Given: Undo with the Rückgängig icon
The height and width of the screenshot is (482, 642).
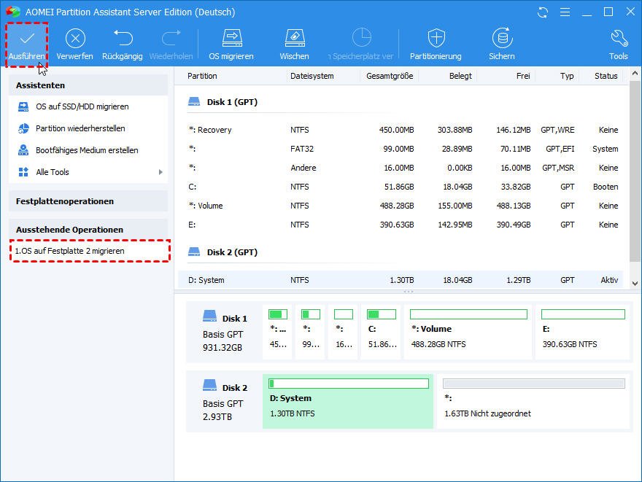Looking at the screenshot, I should coord(122,39).
